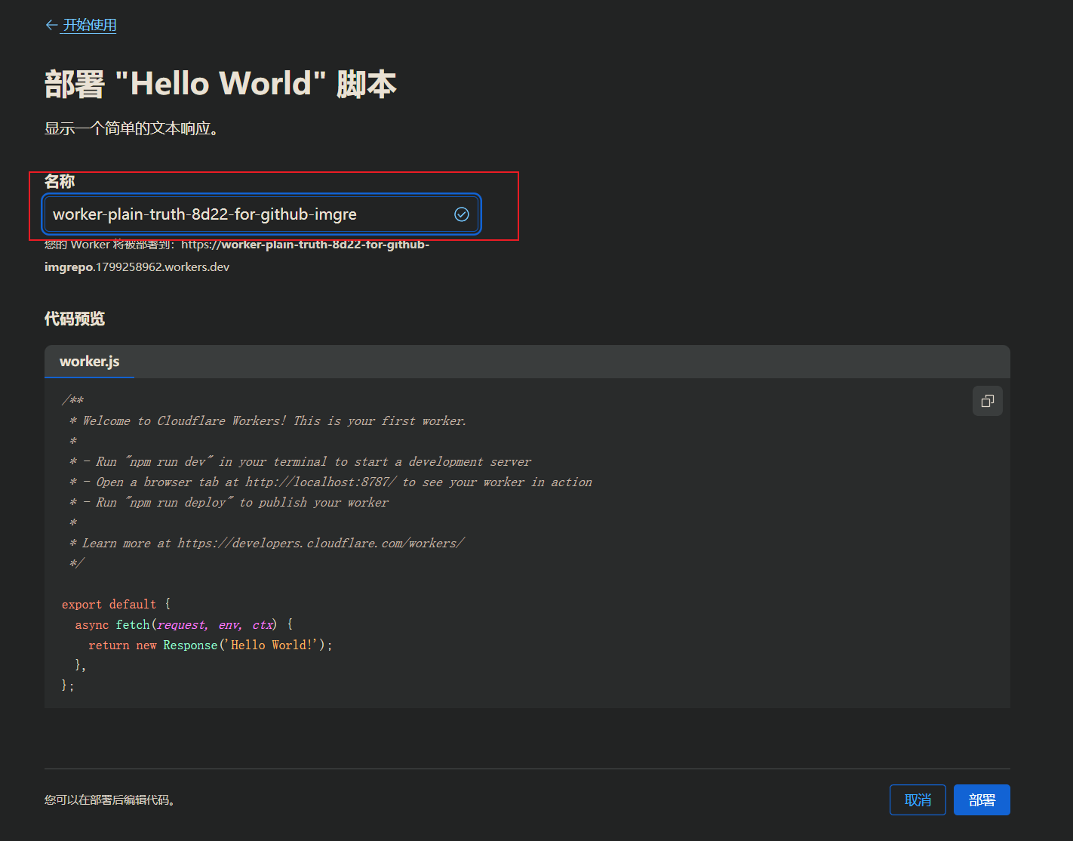Click the 'async fetch(request, env, ctx)' line
The width and height of the screenshot is (1073, 841).
(x=184, y=624)
